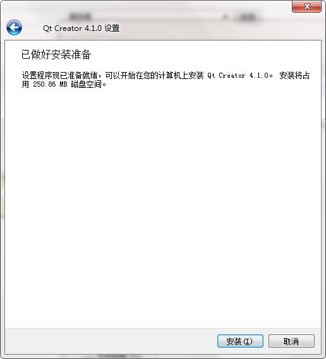
Task: Click the '设置' word in the window title
Action: click(x=112, y=28)
